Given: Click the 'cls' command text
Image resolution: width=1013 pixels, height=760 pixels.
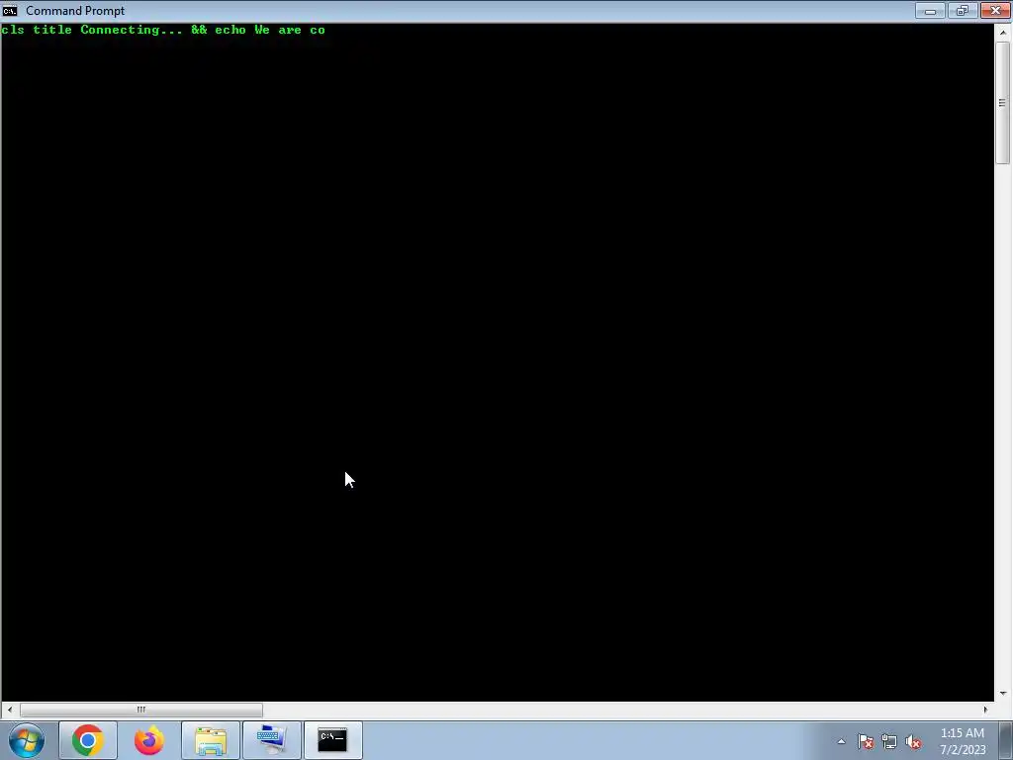Looking at the screenshot, I should coord(13,30).
